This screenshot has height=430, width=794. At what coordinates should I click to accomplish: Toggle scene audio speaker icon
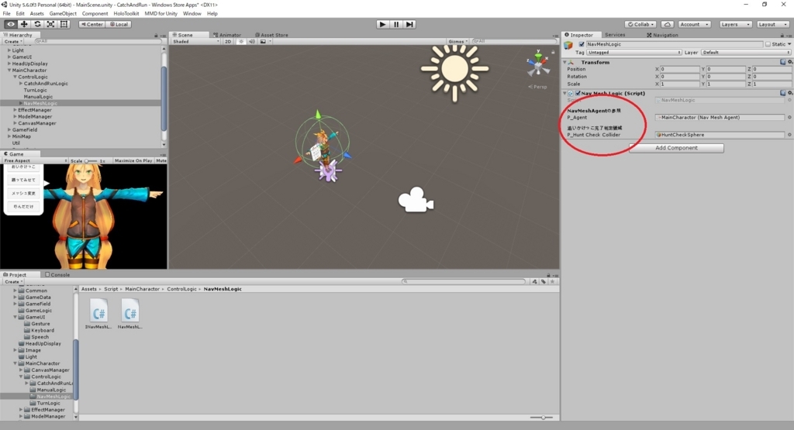click(x=252, y=42)
